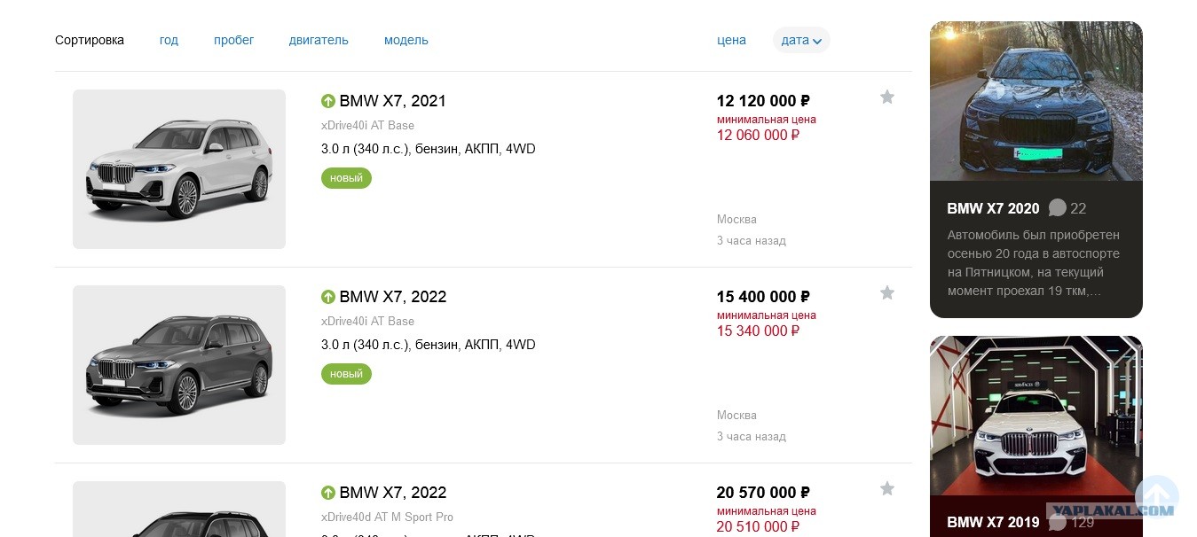Expand the дата sort dropdown
1197x537 pixels.
(801, 40)
